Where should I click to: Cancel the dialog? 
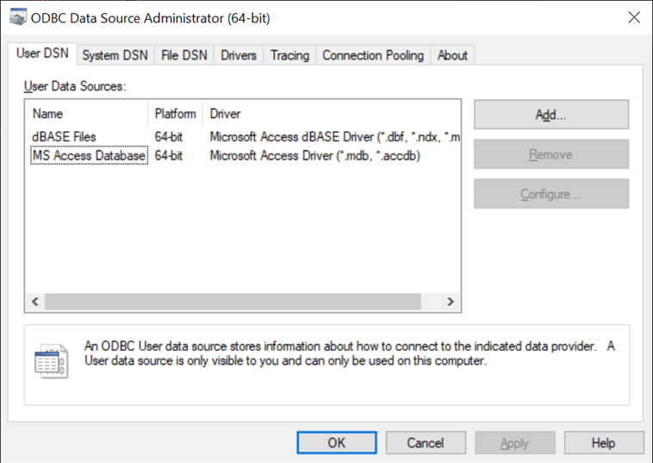[425, 442]
